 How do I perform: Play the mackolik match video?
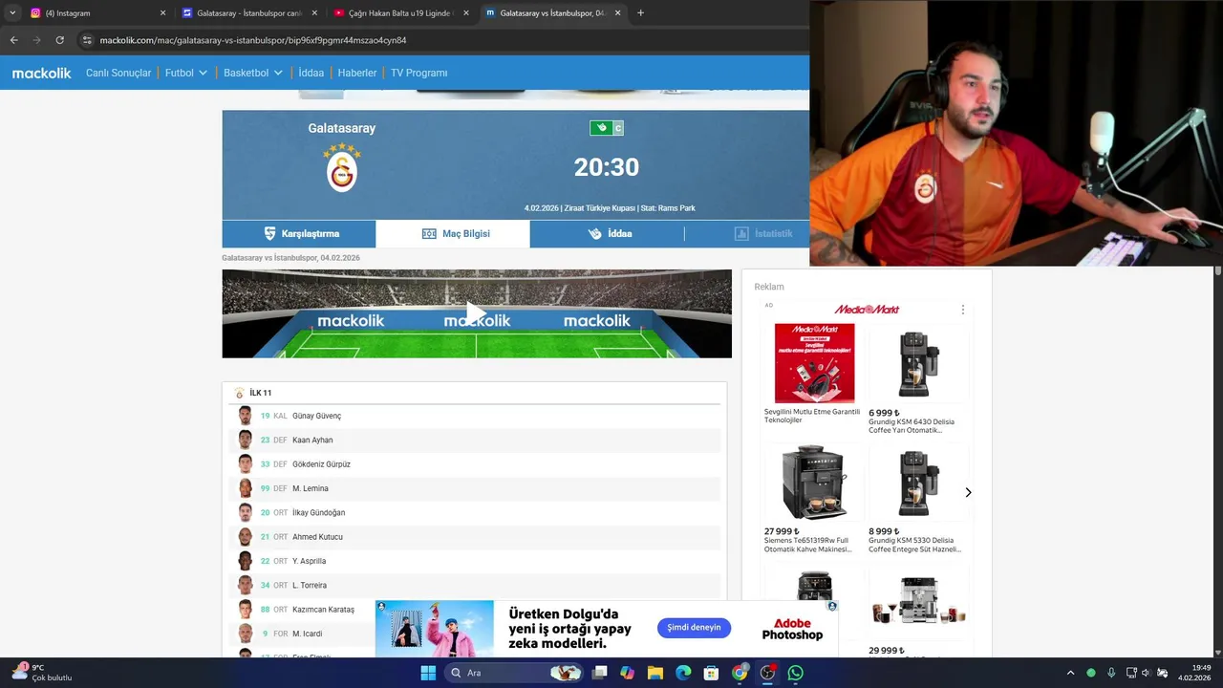(x=477, y=312)
